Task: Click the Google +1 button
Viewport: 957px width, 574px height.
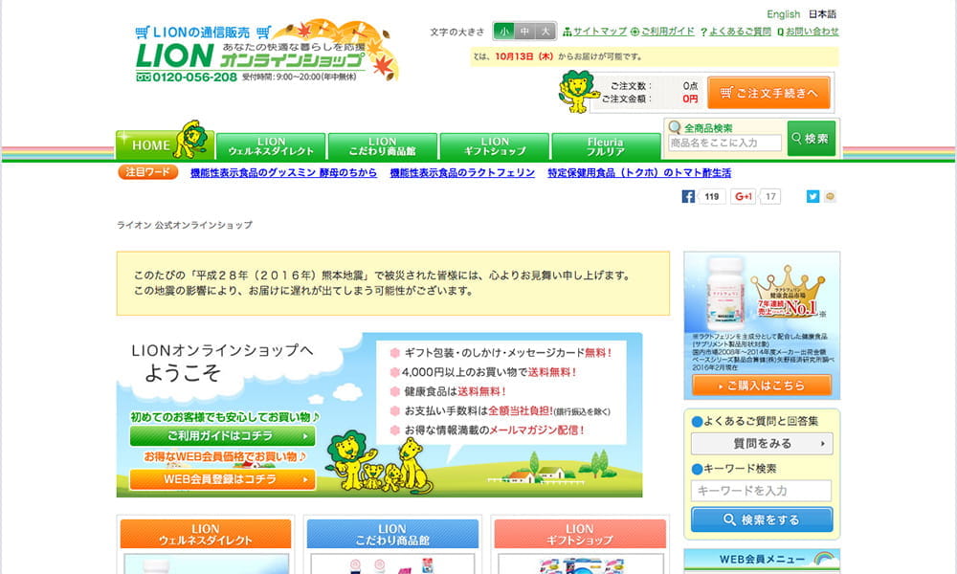Action: click(743, 196)
